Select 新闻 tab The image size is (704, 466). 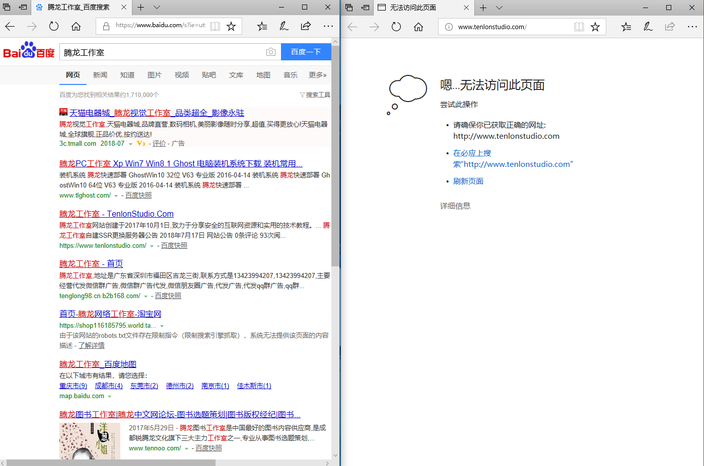tap(100, 75)
